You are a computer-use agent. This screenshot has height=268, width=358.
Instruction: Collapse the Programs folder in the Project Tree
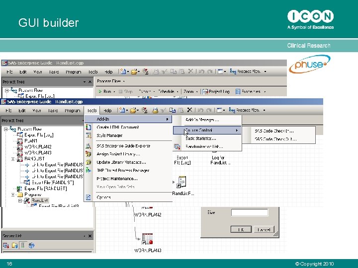click(x=13, y=195)
